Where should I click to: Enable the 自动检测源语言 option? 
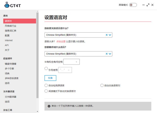pos(46,85)
